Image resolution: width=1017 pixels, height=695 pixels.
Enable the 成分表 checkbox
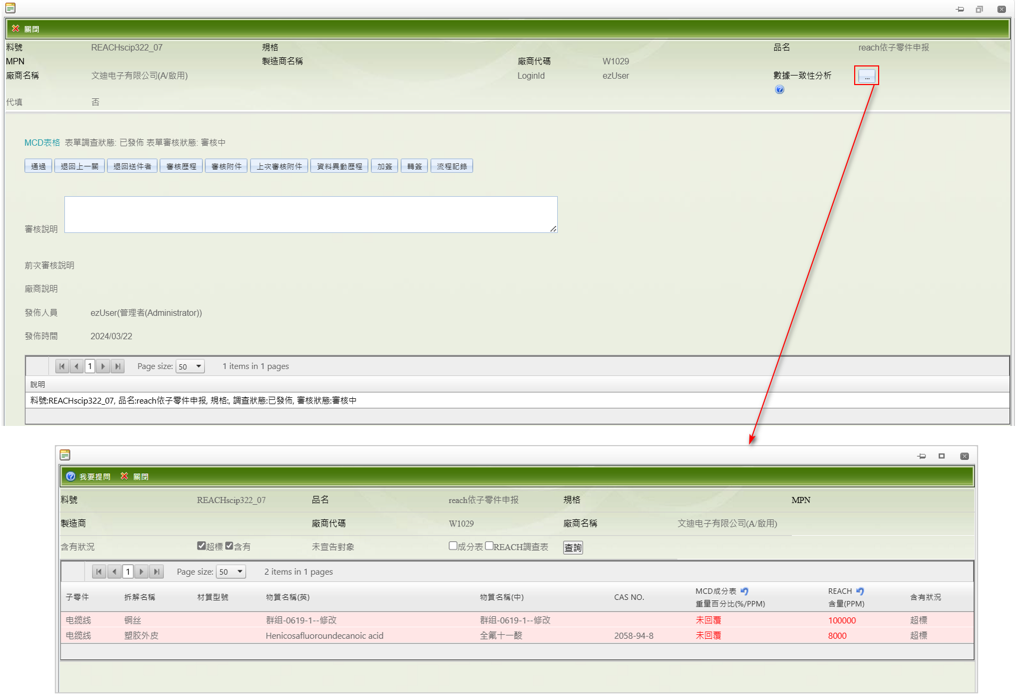point(453,546)
